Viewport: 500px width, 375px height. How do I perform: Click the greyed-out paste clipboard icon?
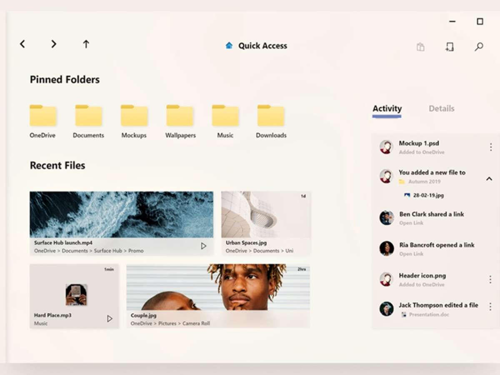point(420,47)
